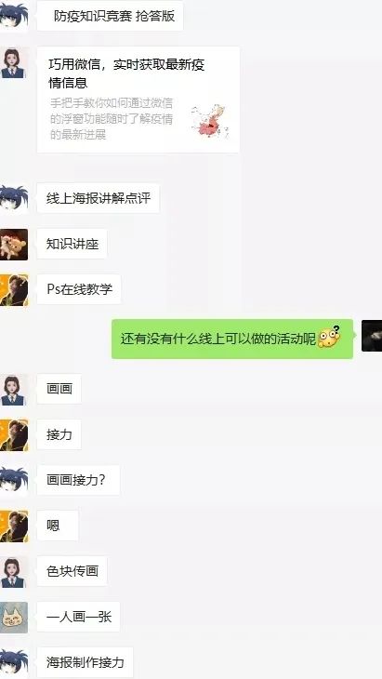Select the message bubble 画画接力?
Screen dimensions: 382x679
[x=78, y=480]
